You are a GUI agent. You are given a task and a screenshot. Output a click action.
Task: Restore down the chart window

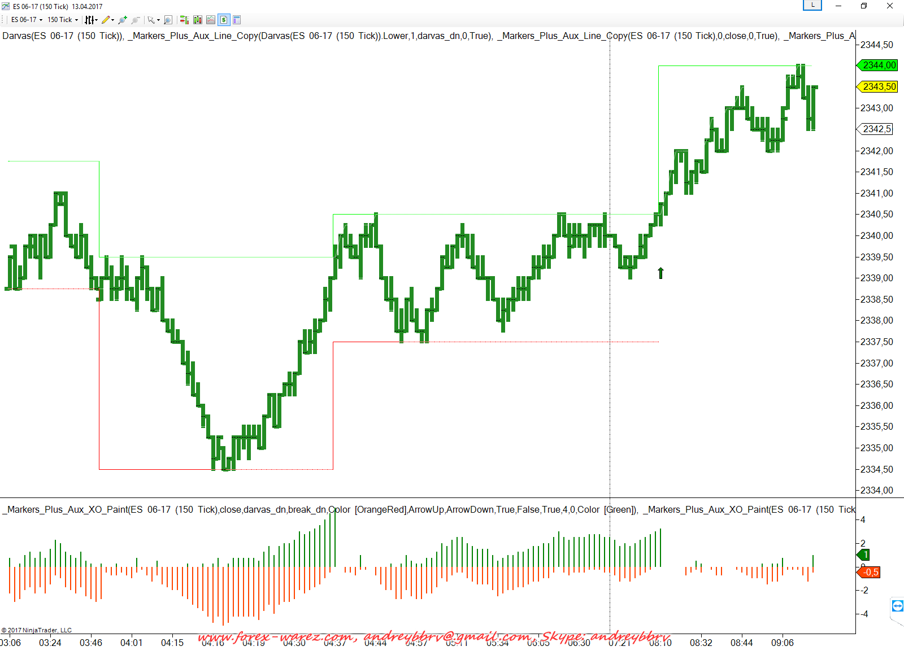point(864,6)
